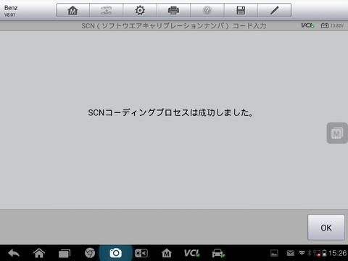Screen dimensions: 348x261
Task: Select the SCN コード入力 title text
Action: pos(174,25)
